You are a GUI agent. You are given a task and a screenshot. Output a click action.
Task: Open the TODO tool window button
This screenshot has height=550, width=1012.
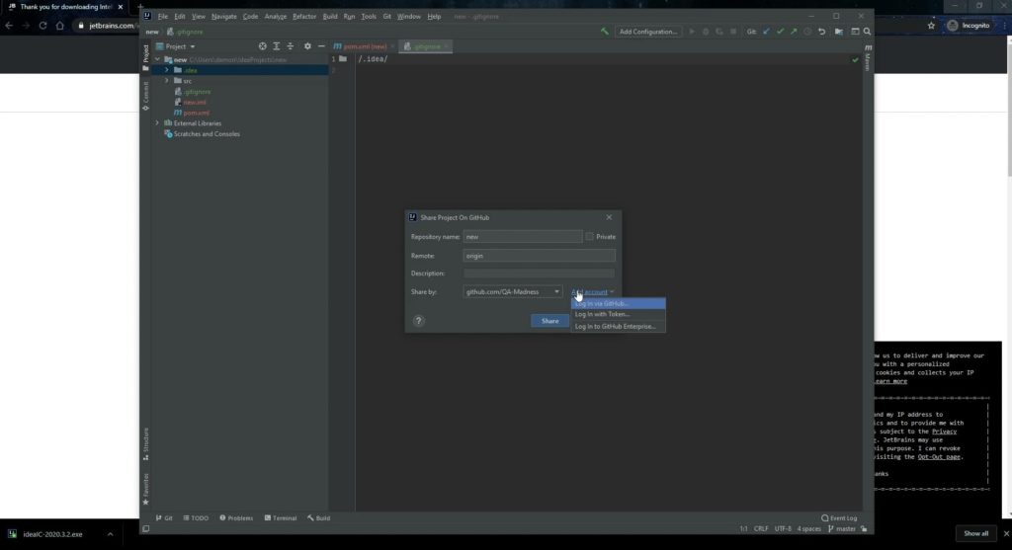[197, 517]
